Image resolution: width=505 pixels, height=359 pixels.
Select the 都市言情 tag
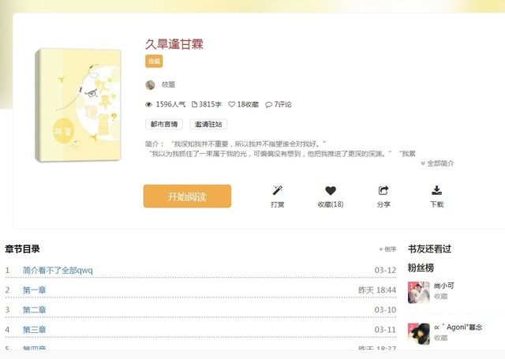(x=164, y=125)
